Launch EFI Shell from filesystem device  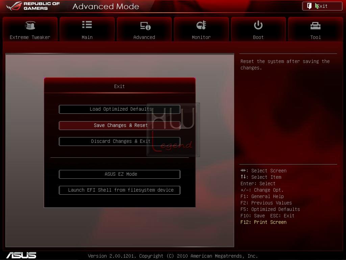click(x=120, y=190)
